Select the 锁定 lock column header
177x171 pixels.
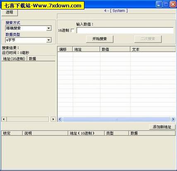pyautogui.click(x=12, y=133)
